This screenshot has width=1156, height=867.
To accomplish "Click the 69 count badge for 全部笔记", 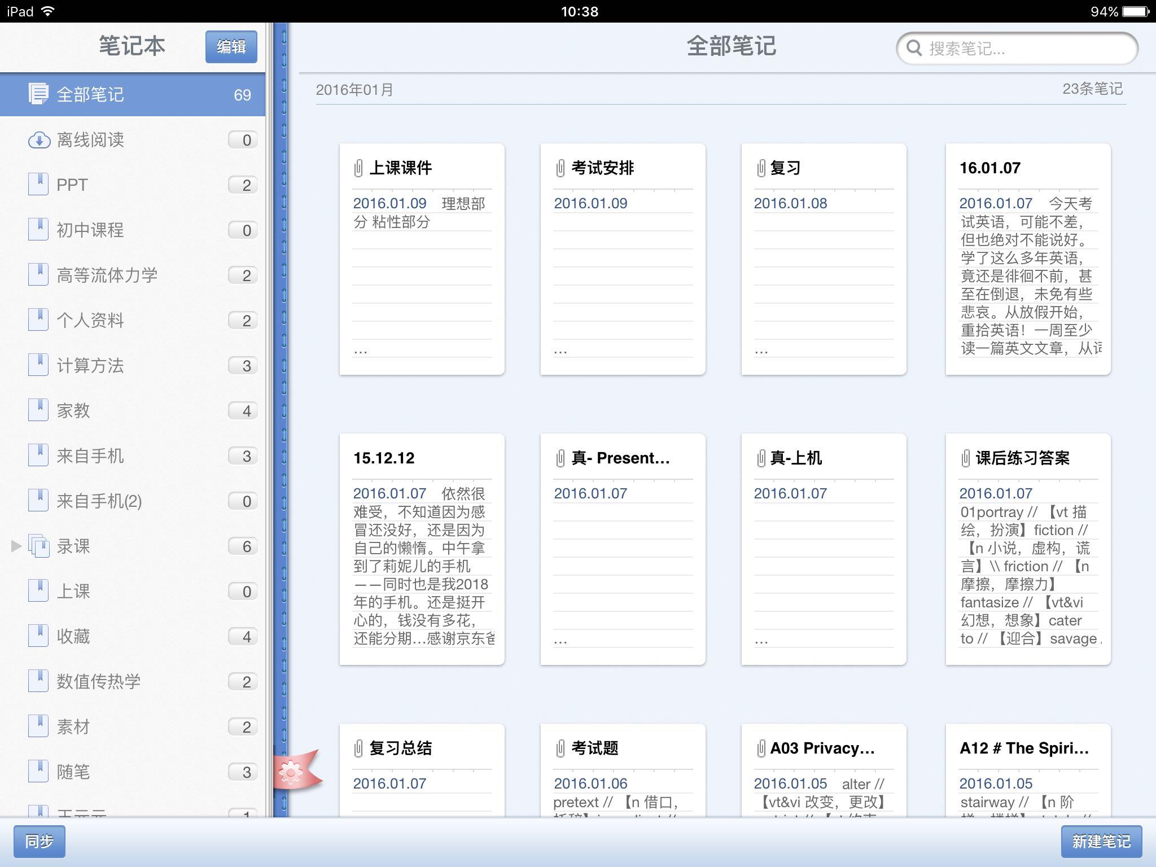I will point(242,95).
